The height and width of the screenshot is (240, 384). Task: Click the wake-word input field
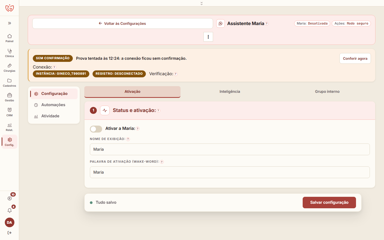pos(230,172)
